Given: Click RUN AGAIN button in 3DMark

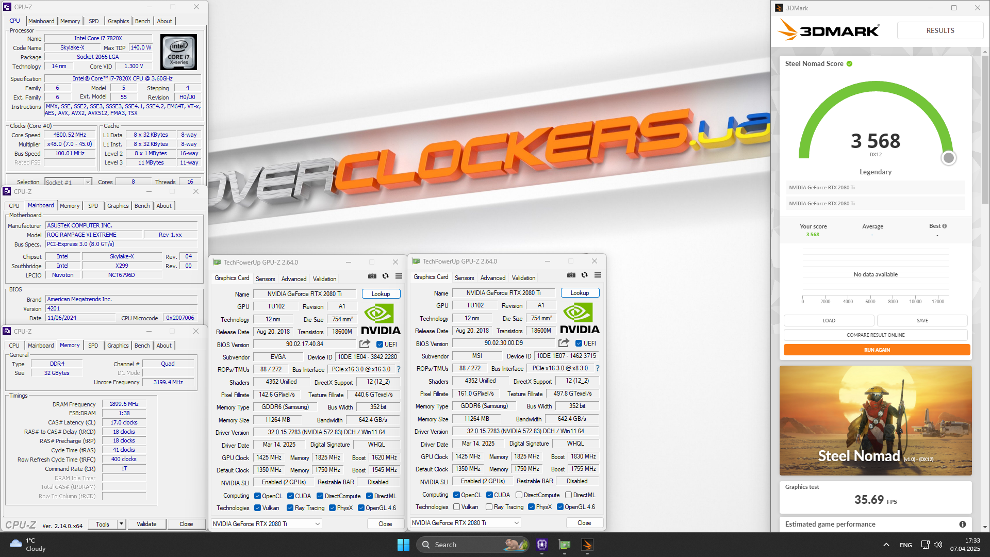Looking at the screenshot, I should [877, 350].
